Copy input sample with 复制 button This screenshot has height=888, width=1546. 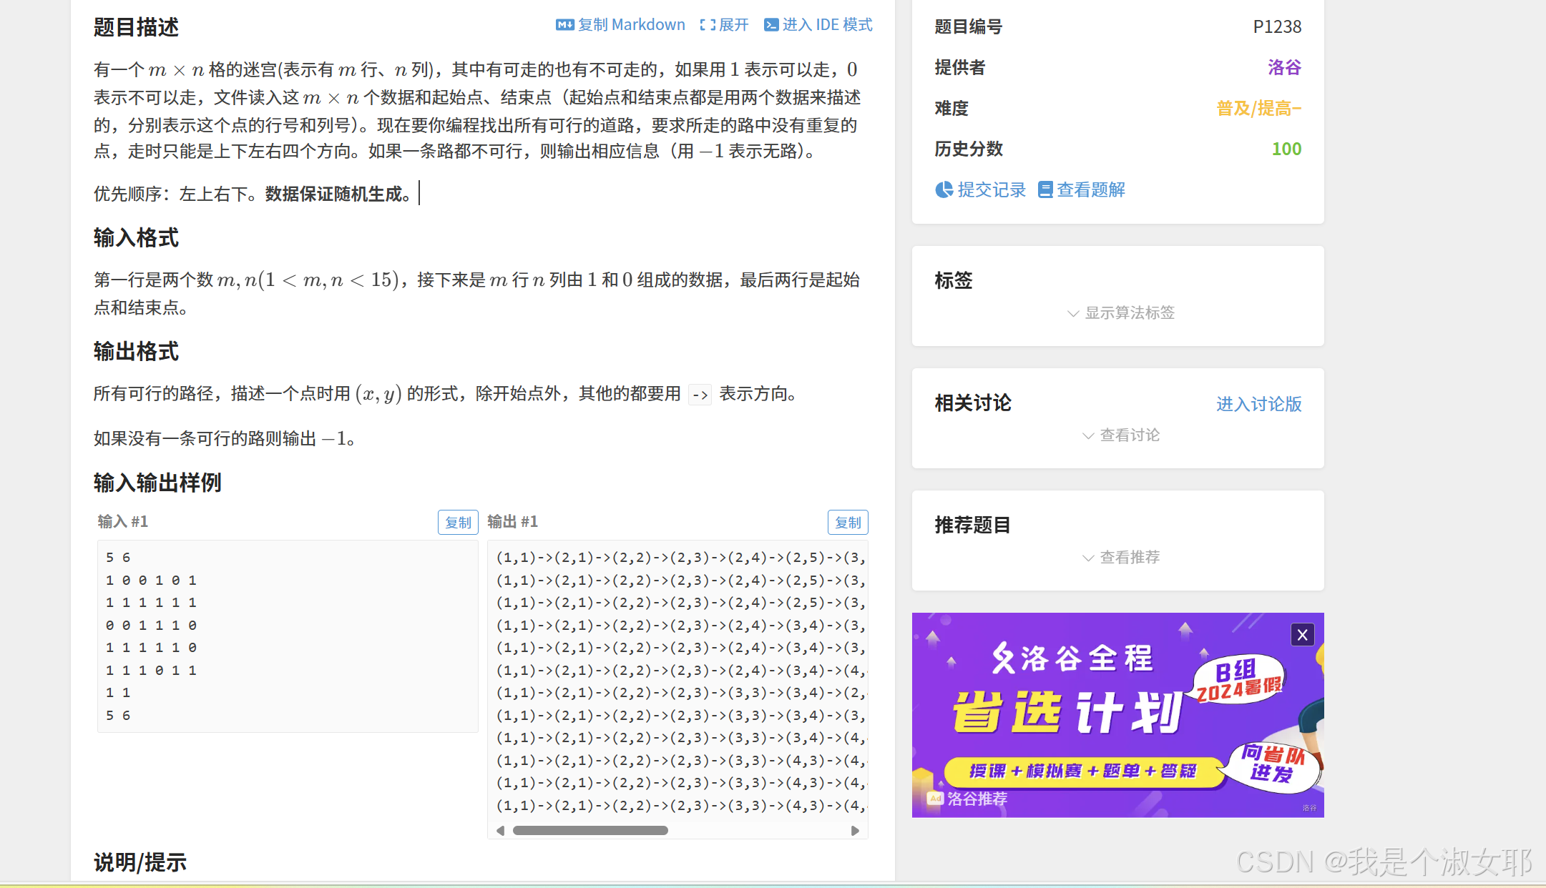pos(457,522)
